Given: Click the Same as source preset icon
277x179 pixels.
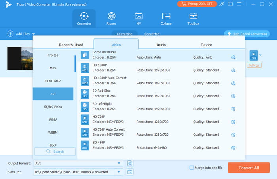Looking at the screenshot, I should pos(85,55).
